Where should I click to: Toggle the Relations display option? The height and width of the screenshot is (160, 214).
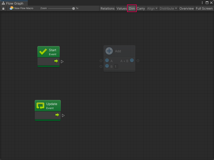pos(108,9)
